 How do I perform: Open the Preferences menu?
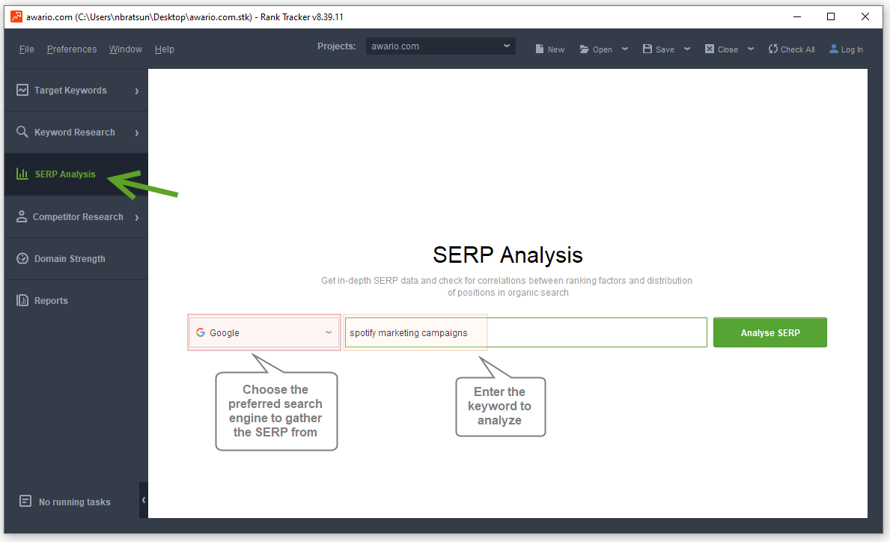[72, 49]
